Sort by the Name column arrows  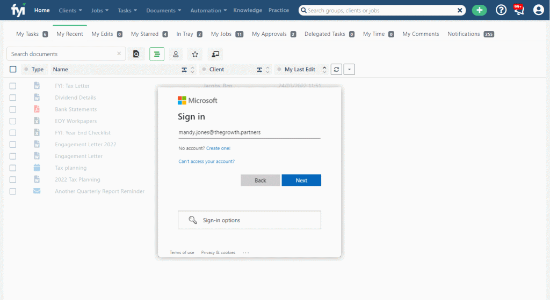(192, 70)
